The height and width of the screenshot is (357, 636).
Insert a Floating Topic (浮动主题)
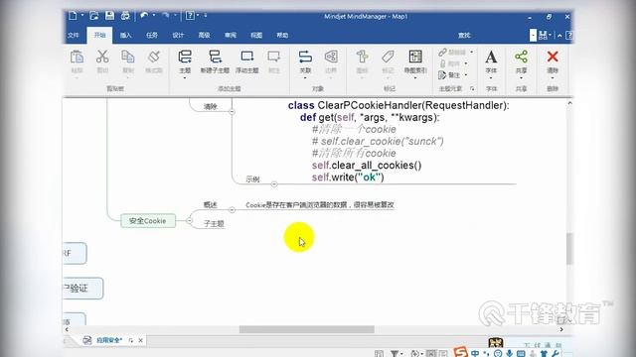pyautogui.click(x=247, y=61)
